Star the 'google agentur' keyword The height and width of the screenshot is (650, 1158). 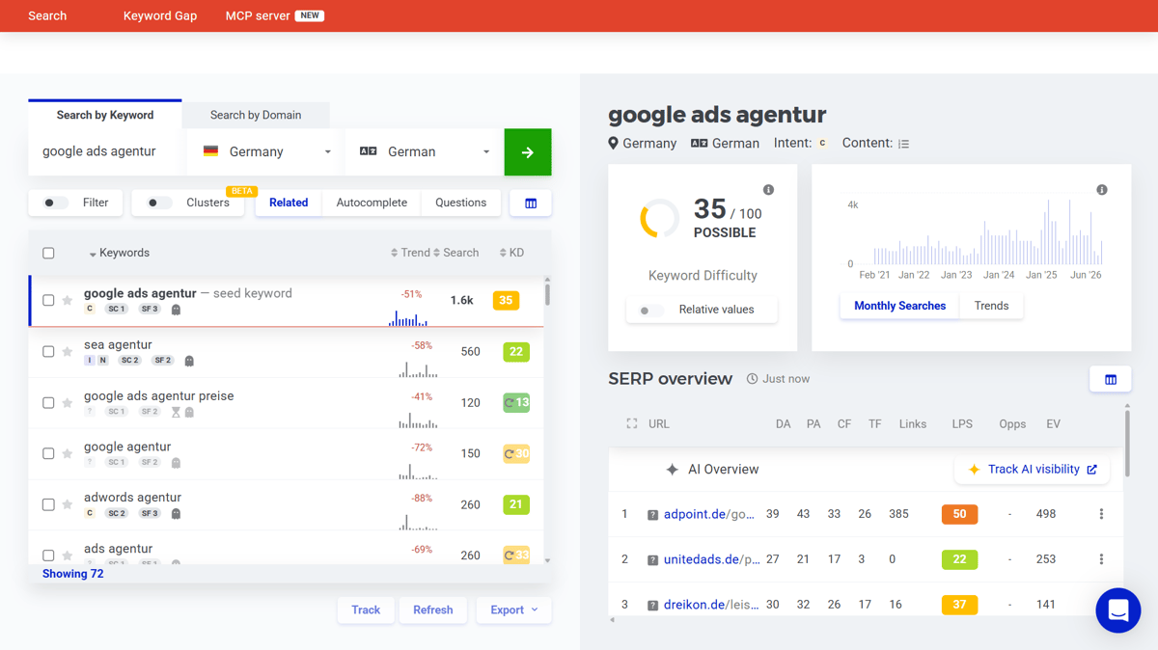point(68,454)
